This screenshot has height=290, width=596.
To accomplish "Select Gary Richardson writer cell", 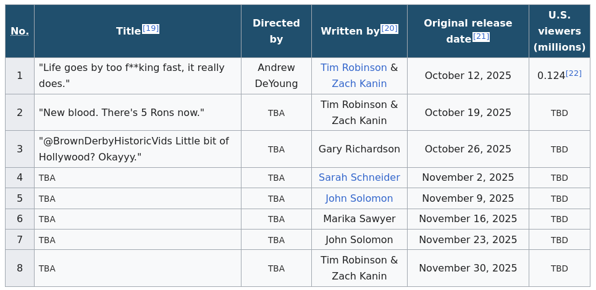I will (359, 149).
